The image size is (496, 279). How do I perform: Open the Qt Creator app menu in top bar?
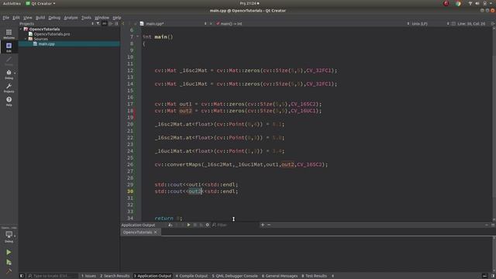tap(40, 3)
